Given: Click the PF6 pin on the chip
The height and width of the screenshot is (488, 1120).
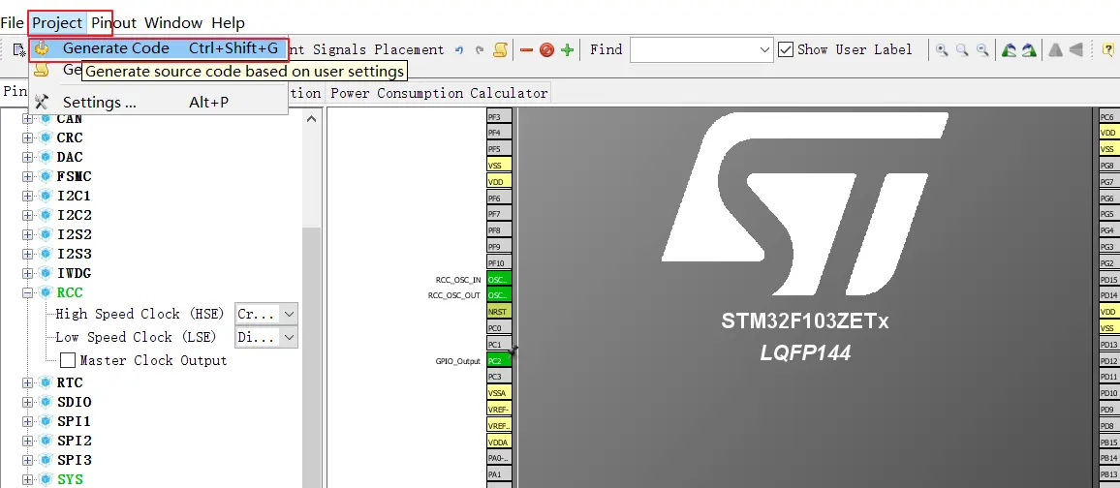Looking at the screenshot, I should (499, 198).
